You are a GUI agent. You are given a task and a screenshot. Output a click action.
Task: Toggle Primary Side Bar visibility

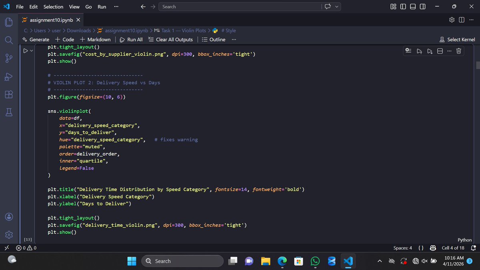click(403, 6)
